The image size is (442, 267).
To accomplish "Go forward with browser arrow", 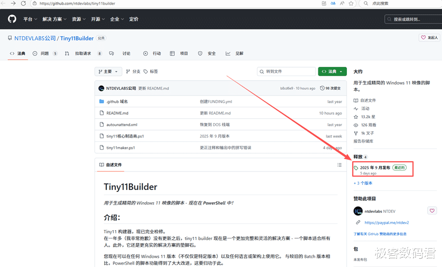I will (13, 4).
